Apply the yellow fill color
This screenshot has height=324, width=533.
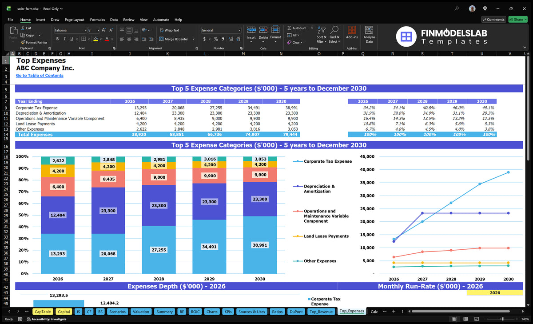point(95,39)
